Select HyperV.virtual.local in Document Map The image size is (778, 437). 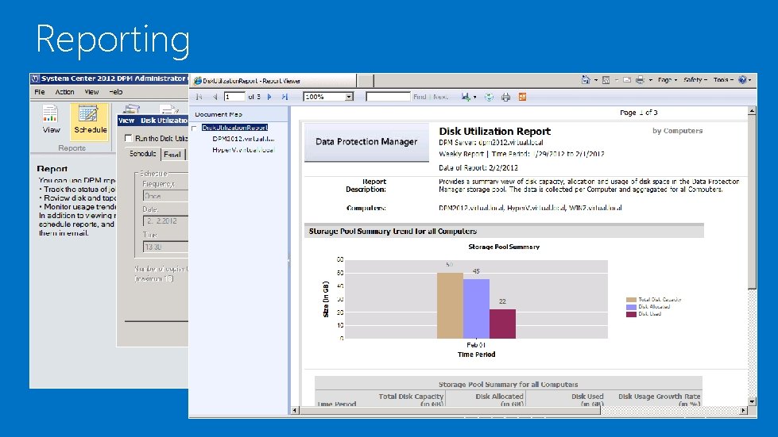(243, 150)
